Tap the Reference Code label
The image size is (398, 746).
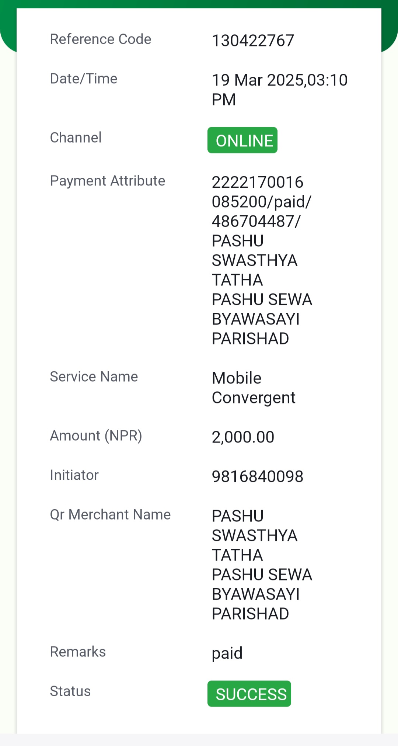(x=101, y=39)
